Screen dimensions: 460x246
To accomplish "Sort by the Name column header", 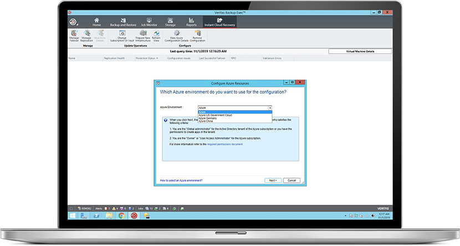I will click(85, 58).
